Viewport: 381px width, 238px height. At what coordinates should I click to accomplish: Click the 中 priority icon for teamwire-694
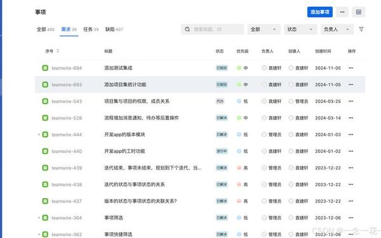tap(239, 68)
